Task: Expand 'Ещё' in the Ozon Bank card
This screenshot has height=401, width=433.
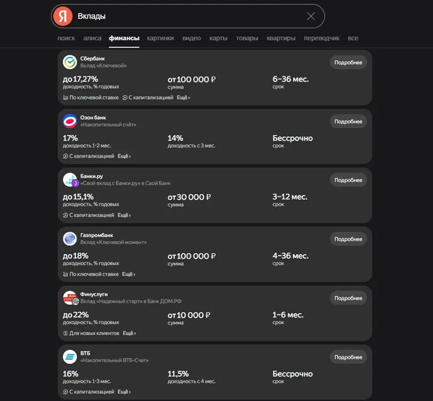Action: (124, 156)
